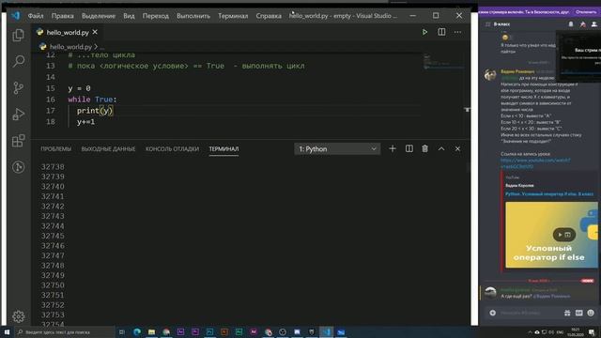
Task: Open the Правка menu
Action: (x=63, y=16)
